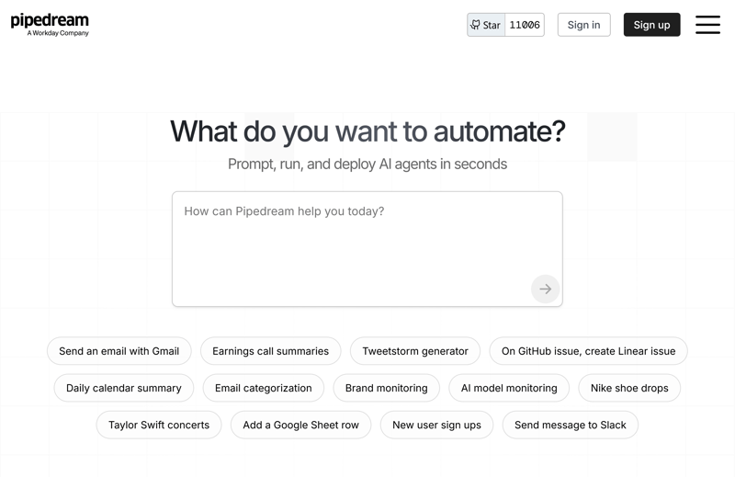This screenshot has height=477, width=735.
Task: Select 'Send an email with Gmail' suggestion
Action: (x=119, y=351)
